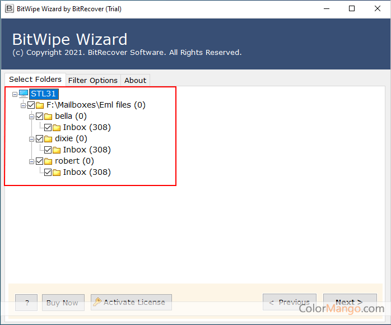Select 'Inbox (308)' under dixie
The image size is (391, 325).
click(x=87, y=150)
